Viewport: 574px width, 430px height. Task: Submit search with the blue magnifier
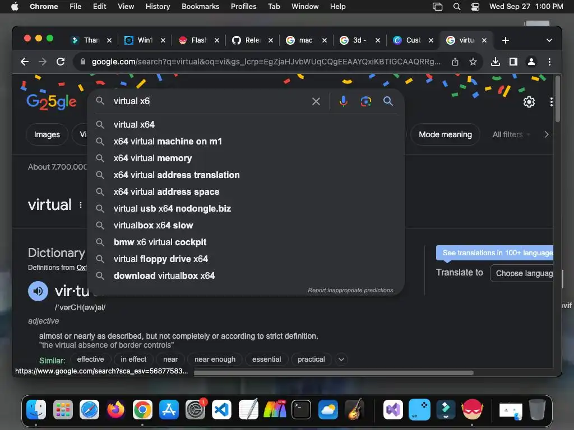point(388,101)
